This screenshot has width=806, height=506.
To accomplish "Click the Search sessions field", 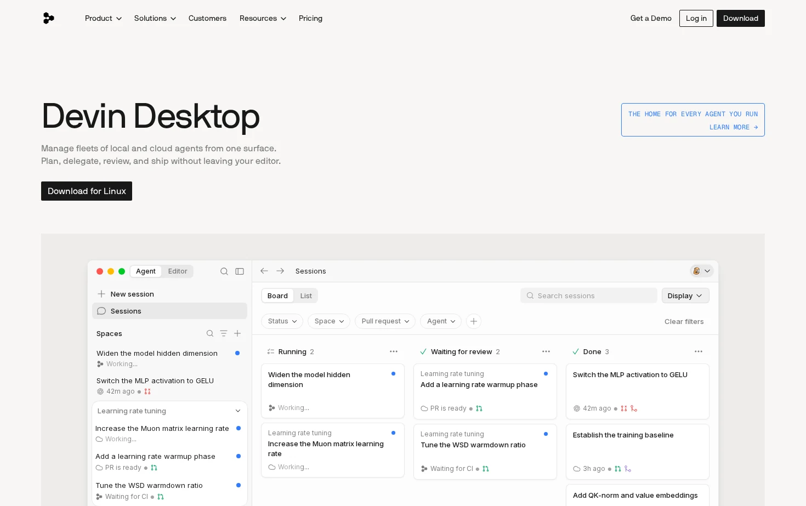I will point(589,295).
